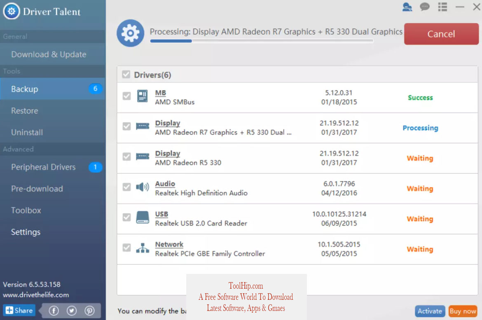Screen dimensions: 482x320
Task: Click the display card icon for AMD Radeon R5 330
Action: (x=142, y=156)
